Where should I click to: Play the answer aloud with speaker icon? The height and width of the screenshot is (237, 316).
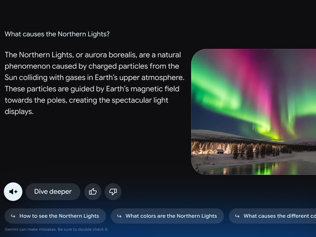(x=13, y=192)
